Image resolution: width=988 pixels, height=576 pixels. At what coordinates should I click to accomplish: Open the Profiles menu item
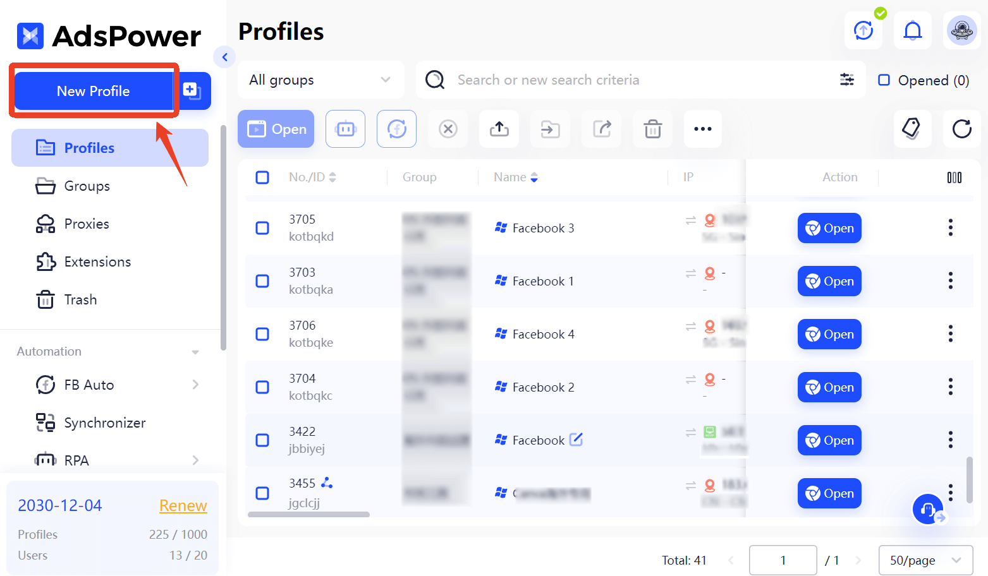click(110, 148)
